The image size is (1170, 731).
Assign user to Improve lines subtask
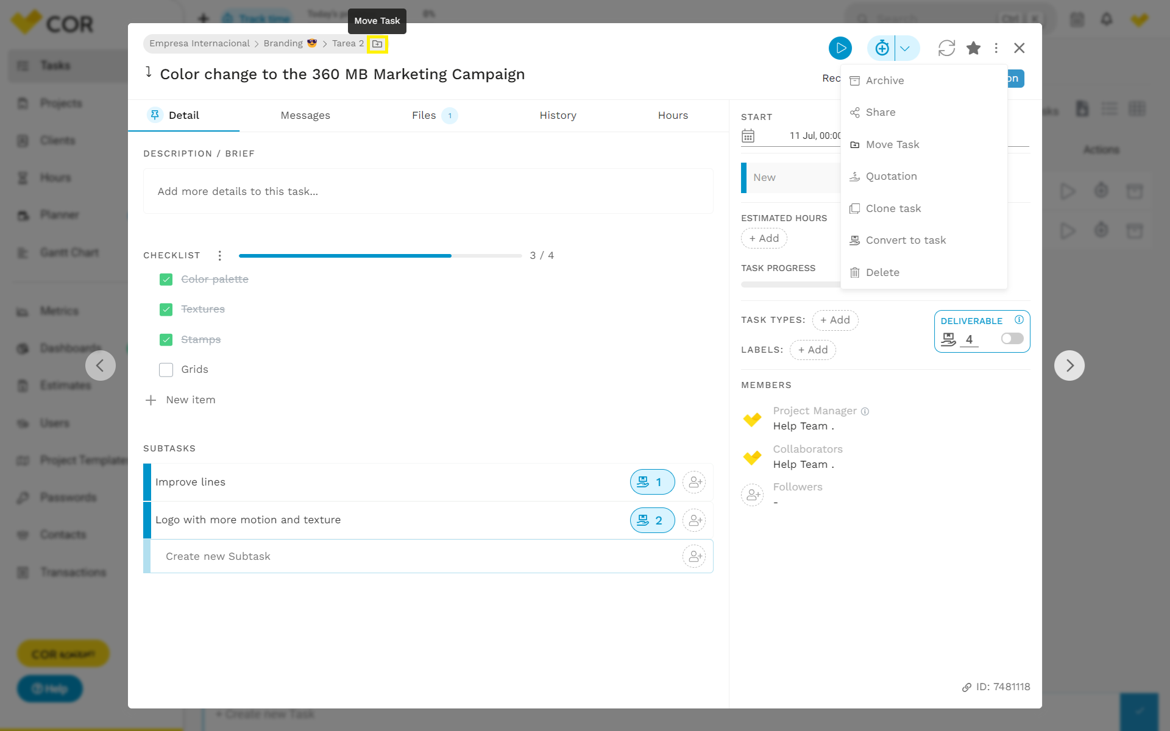(x=694, y=482)
